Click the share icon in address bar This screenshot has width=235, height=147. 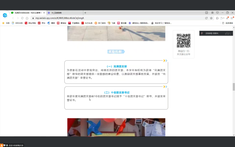pyautogui.click(x=206, y=18)
